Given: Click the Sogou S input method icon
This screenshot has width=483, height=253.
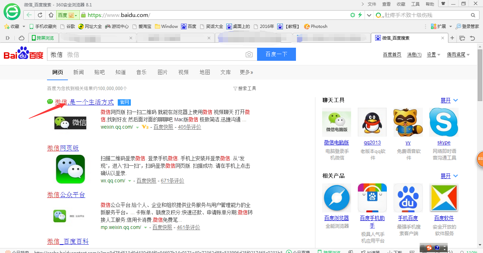Looking at the screenshot, I should pos(429,248).
